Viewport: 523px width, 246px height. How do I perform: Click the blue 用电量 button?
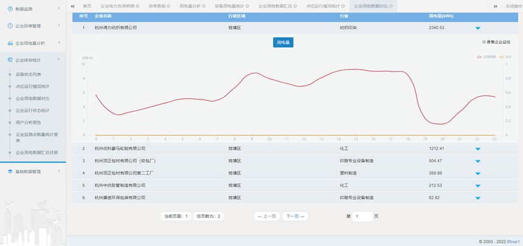click(x=283, y=43)
